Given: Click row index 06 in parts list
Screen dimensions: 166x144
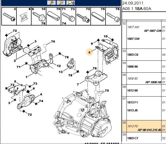Looking at the screenshot, I should pos(124,87).
